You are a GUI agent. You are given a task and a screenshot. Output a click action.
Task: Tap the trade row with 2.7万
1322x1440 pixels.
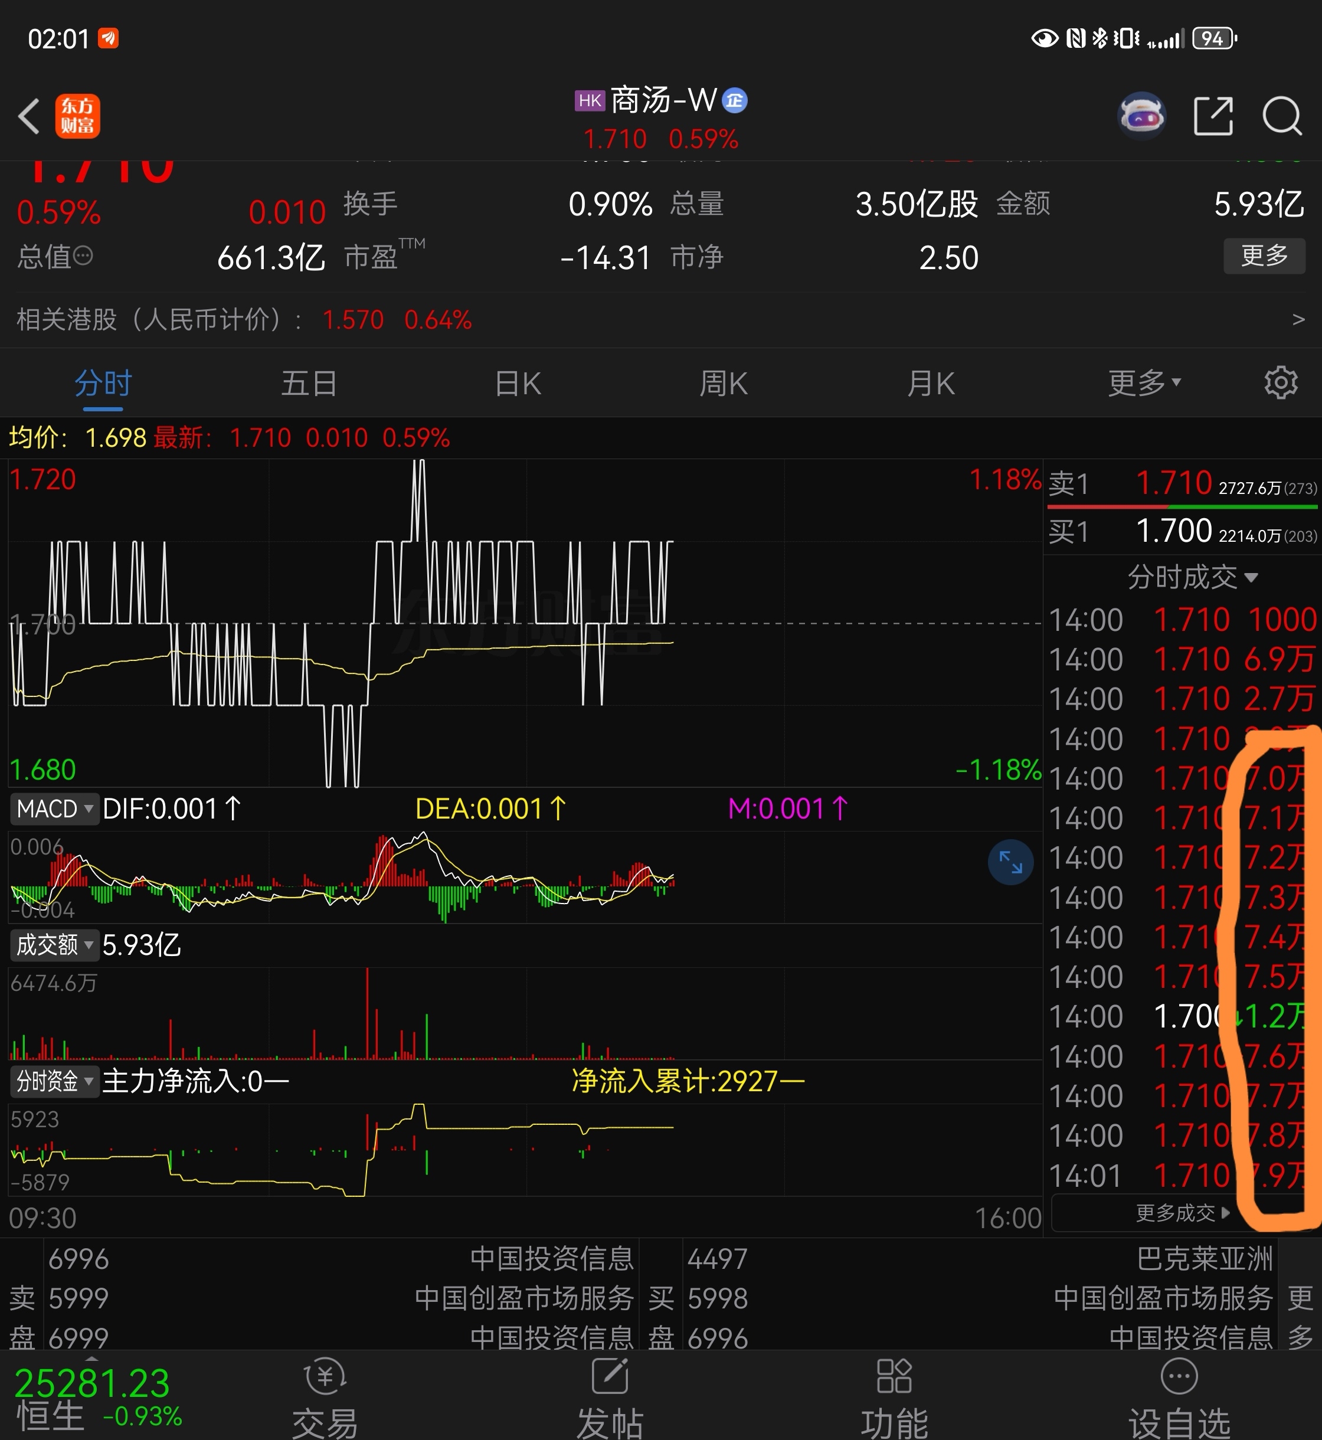click(x=1182, y=699)
